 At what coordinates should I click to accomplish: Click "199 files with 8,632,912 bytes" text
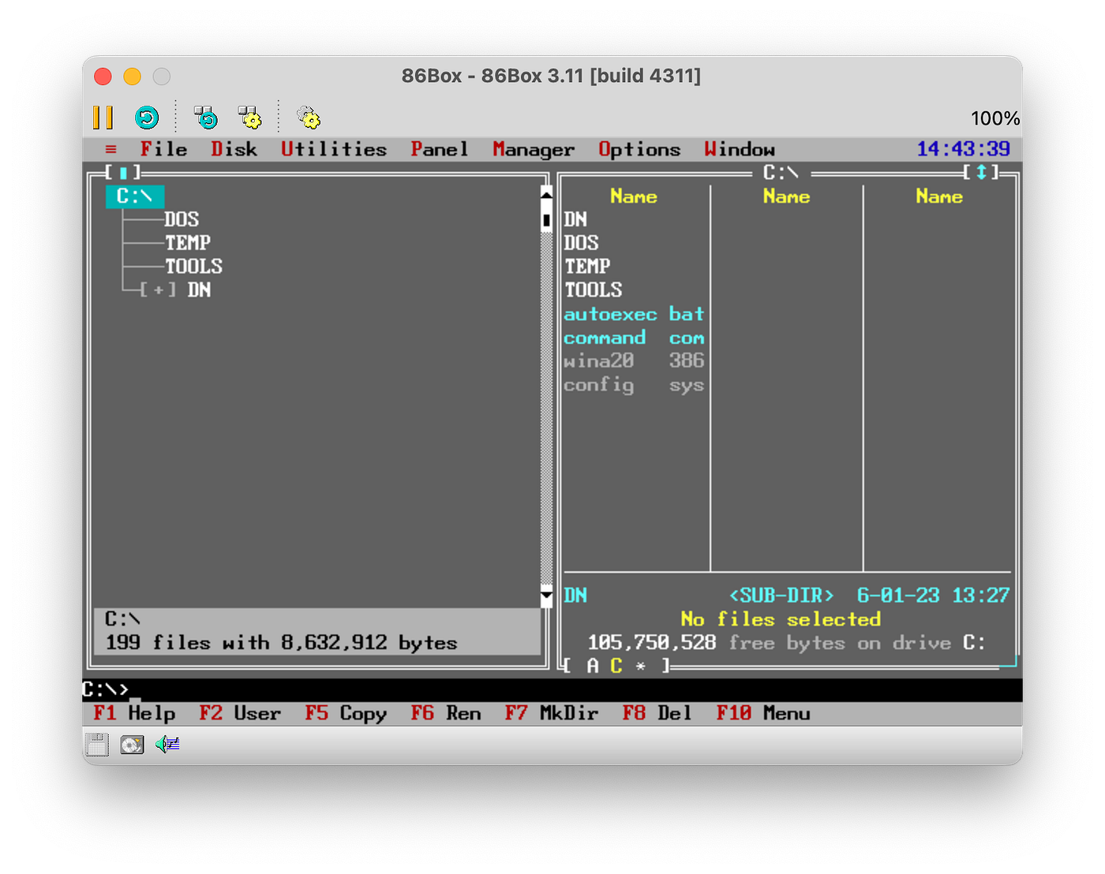[x=282, y=643]
